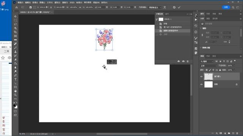
Task: Add layer style with fx icon
Action: click(217, 133)
